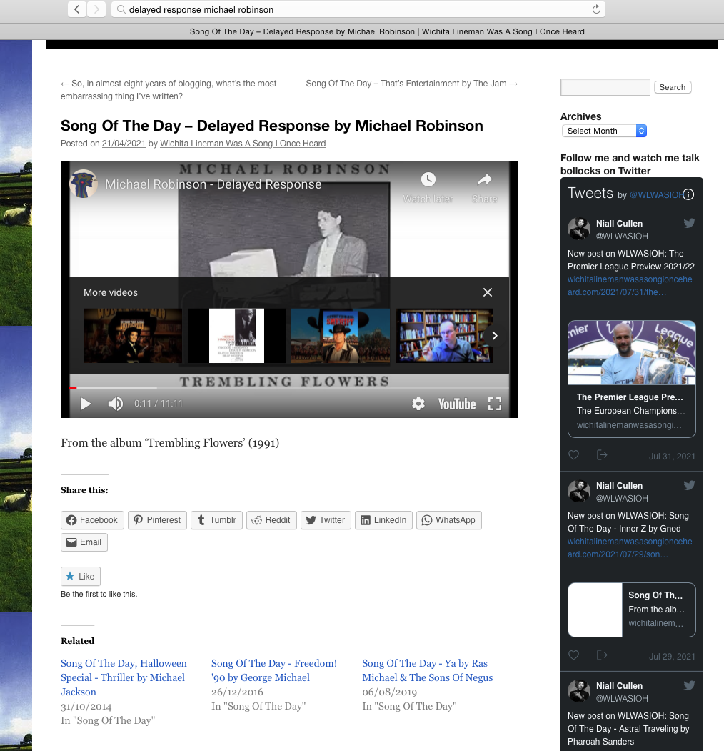Go forward using the browser forward arrow
This screenshot has height=751, width=724.
click(x=96, y=9)
